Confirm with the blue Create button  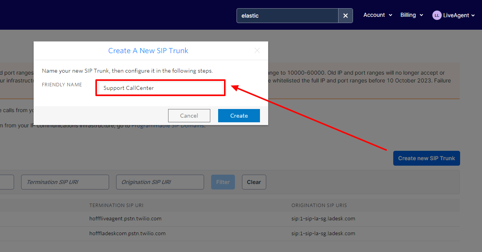[239, 116]
